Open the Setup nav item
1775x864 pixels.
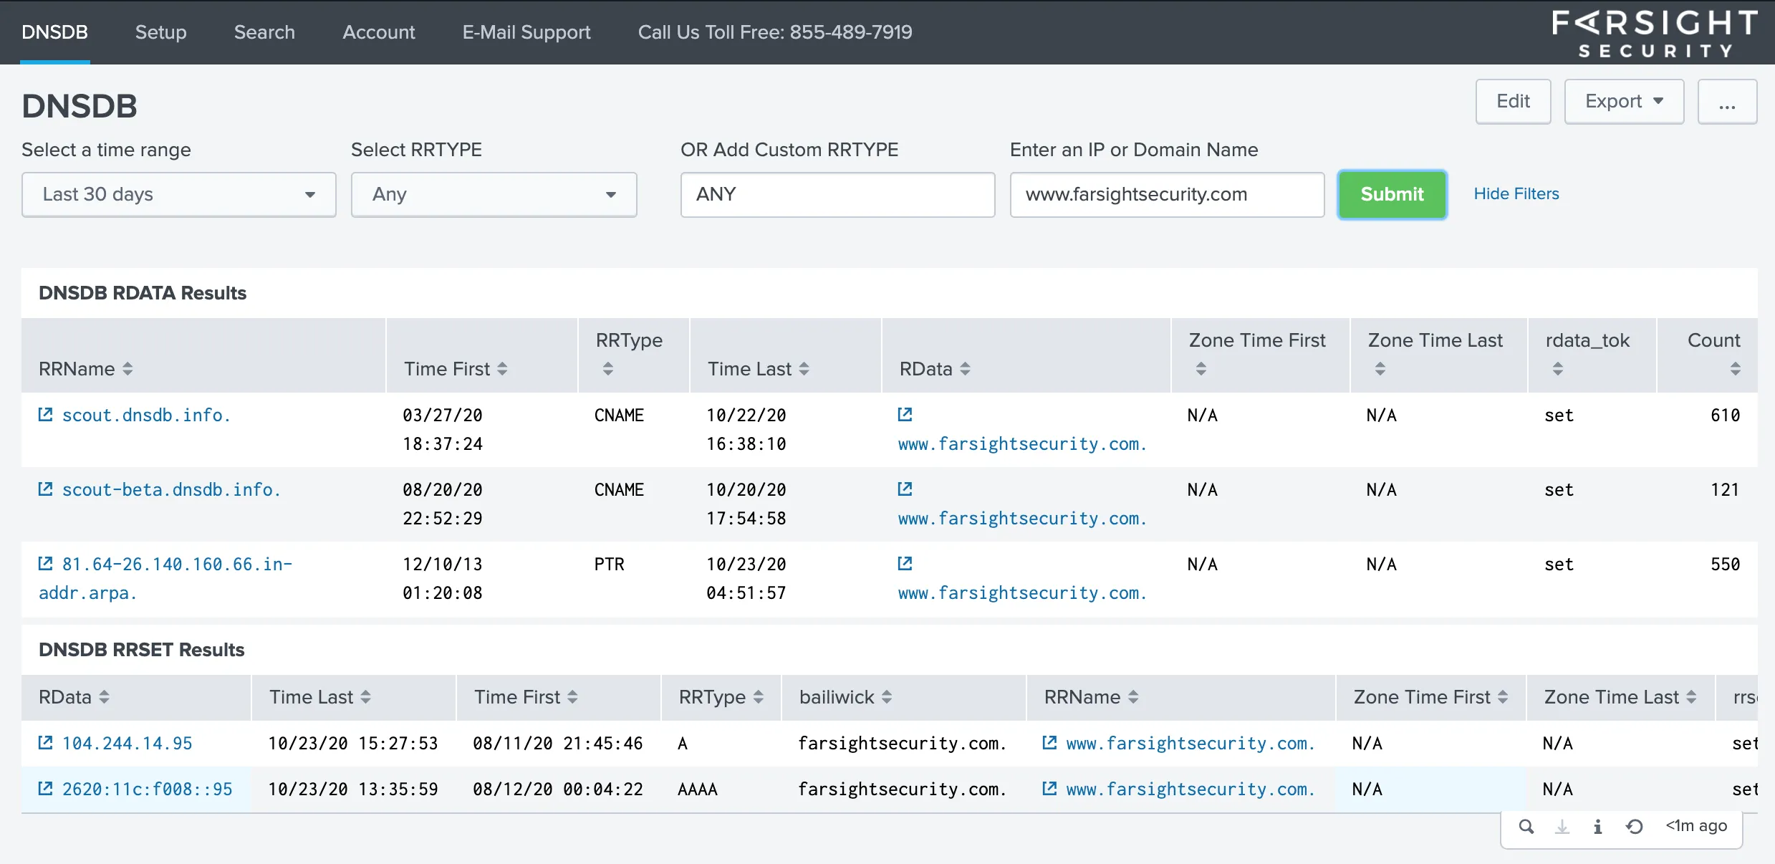[x=161, y=32]
